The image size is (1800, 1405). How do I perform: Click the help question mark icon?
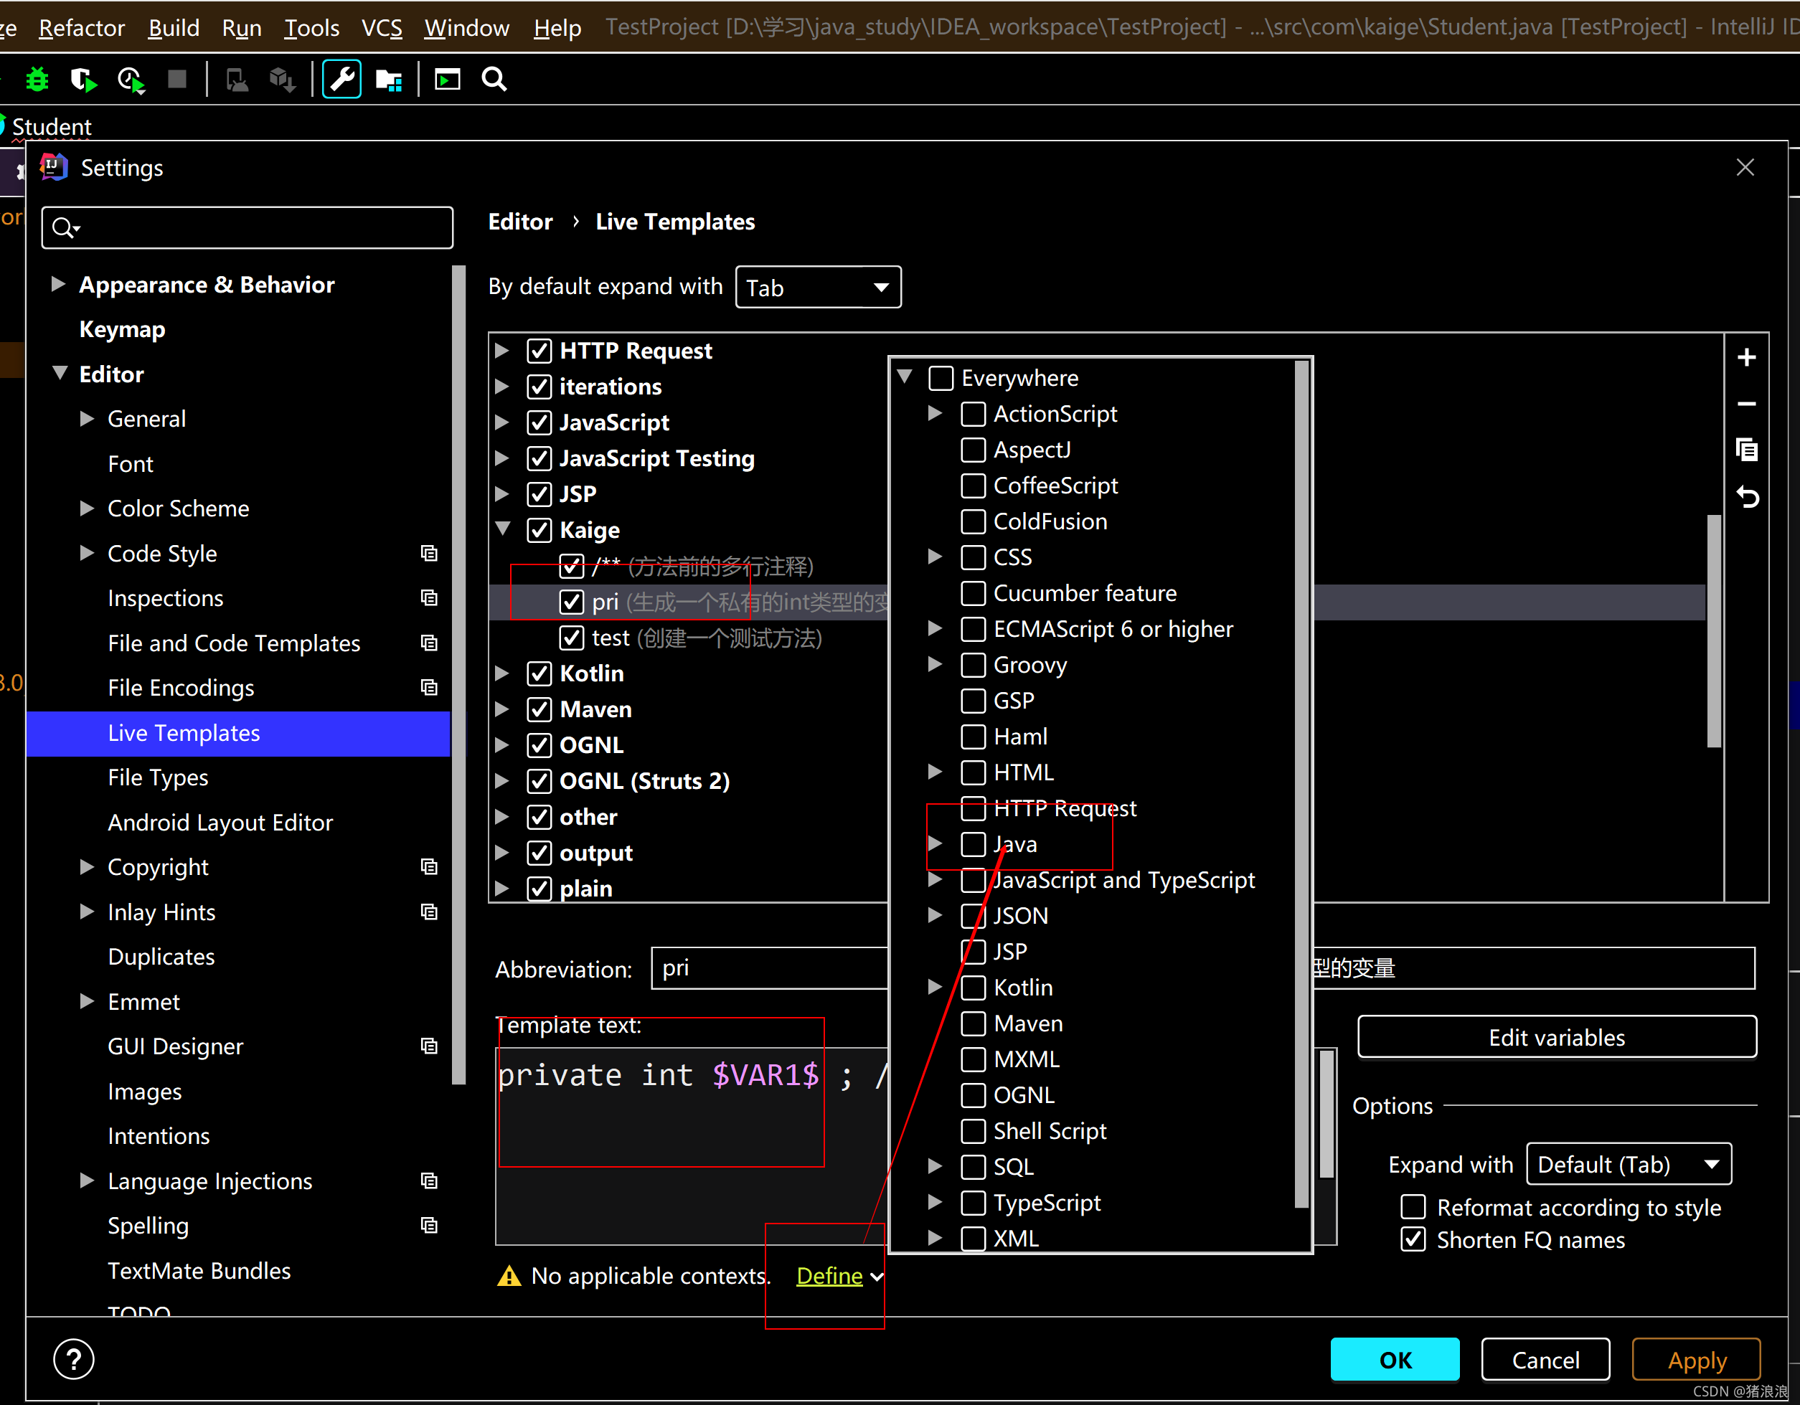click(73, 1359)
